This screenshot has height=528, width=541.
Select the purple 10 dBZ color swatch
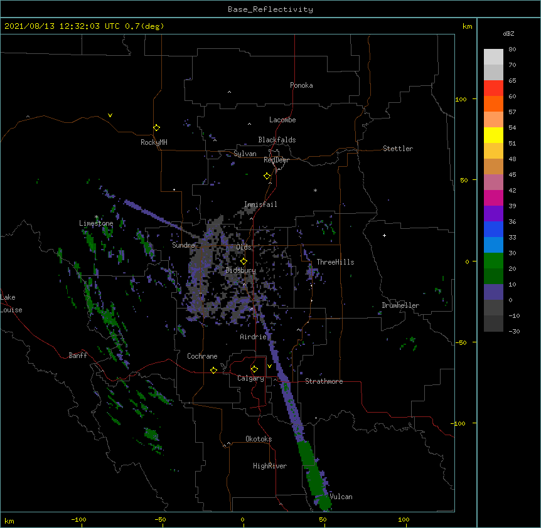pos(493,292)
